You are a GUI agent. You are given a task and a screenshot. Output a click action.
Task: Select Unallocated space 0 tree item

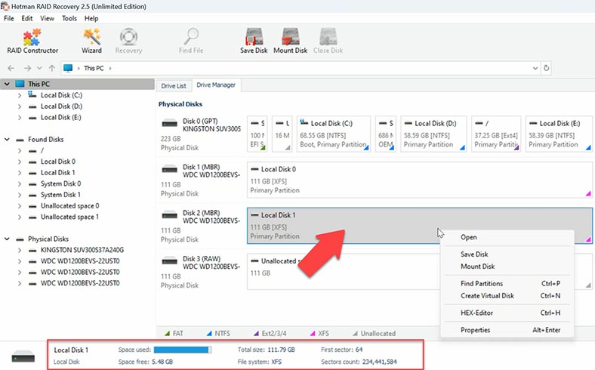[x=69, y=205]
